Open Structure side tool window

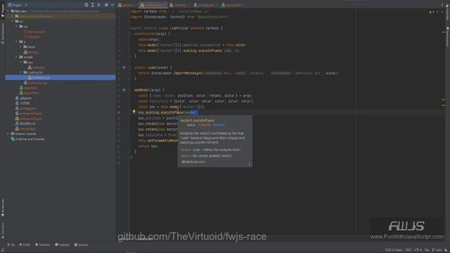point(3,230)
